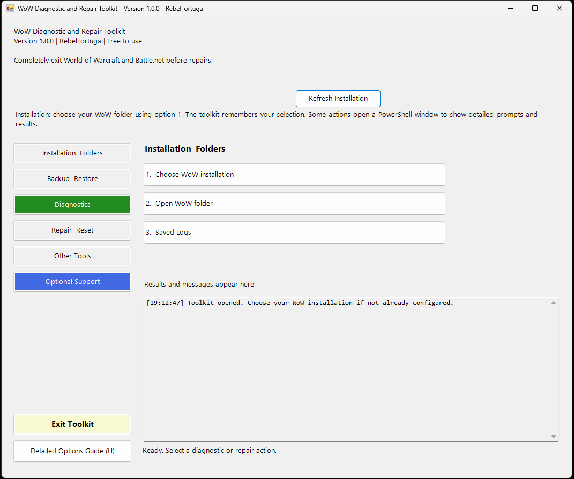Click the Exit Toolkit button
Image resolution: width=574 pixels, height=479 pixels.
coord(72,424)
